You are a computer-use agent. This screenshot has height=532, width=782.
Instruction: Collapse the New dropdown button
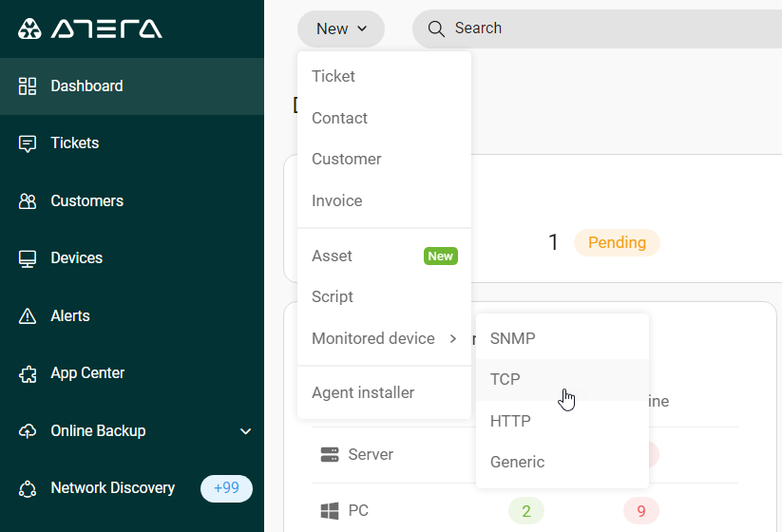[x=341, y=28]
